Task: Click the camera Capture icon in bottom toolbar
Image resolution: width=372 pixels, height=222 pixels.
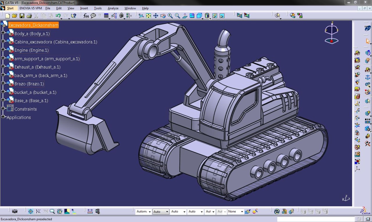Action: click(15, 212)
